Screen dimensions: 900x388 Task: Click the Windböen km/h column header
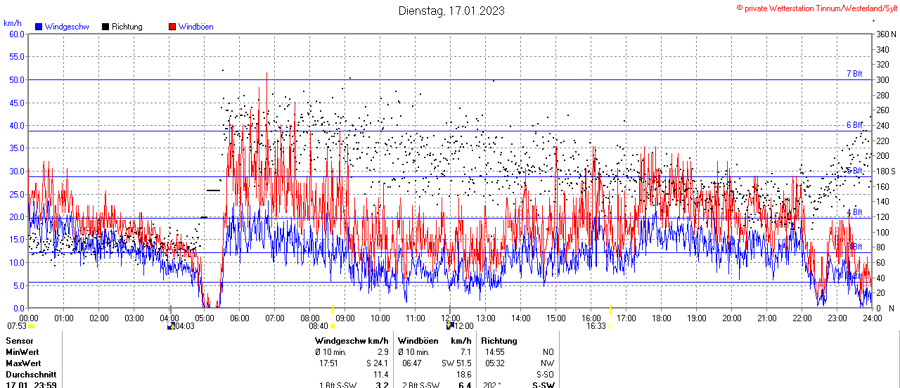pyautogui.click(x=435, y=341)
